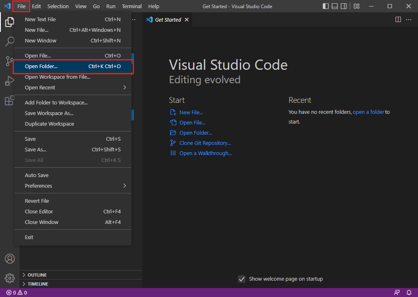Open Customize Layout icon in title bar
Screen dimensions: 418x297
coord(356,6)
